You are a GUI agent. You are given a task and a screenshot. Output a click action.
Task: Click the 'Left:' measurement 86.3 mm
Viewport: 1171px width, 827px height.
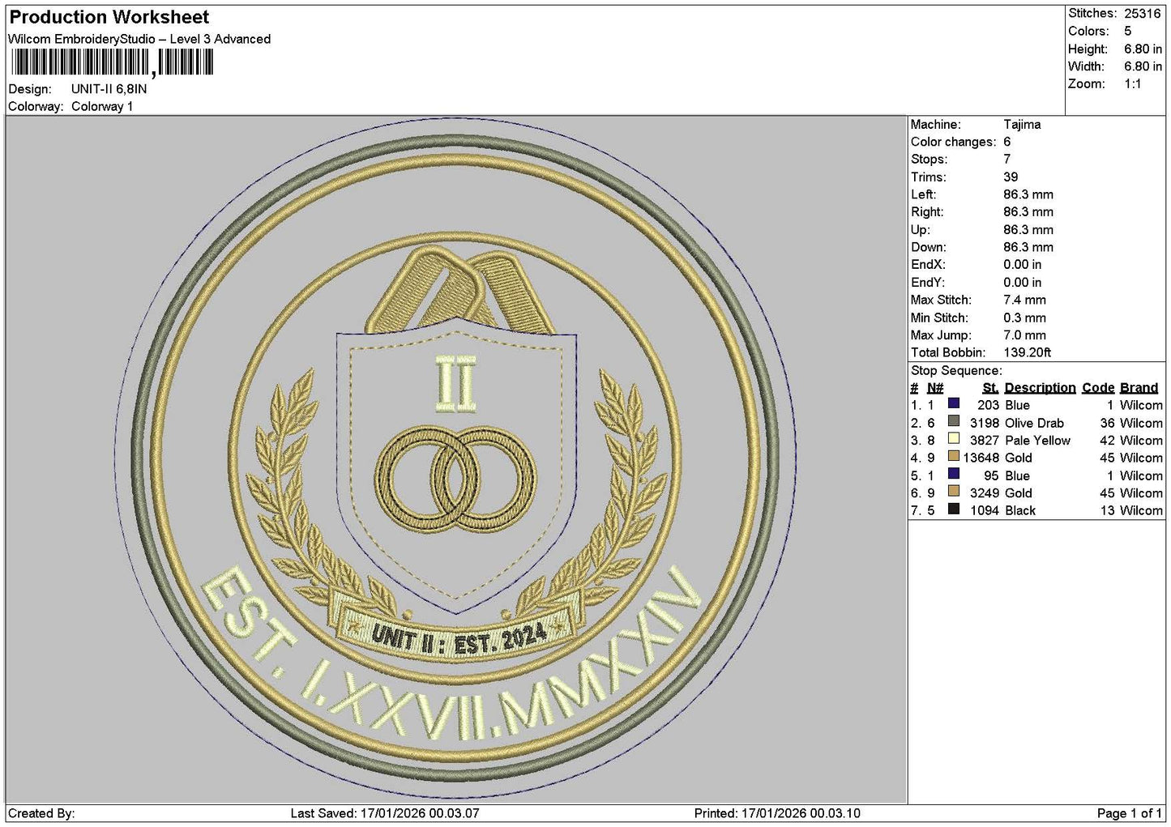pos(1028,194)
